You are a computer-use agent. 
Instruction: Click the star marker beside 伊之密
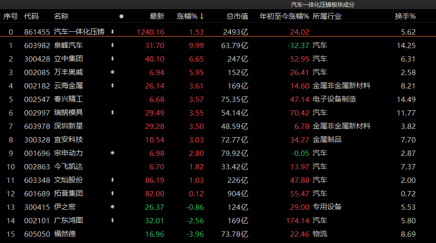click(113, 207)
